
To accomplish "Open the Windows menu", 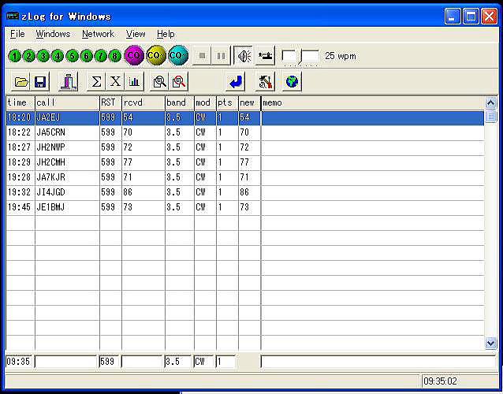I will (x=53, y=34).
